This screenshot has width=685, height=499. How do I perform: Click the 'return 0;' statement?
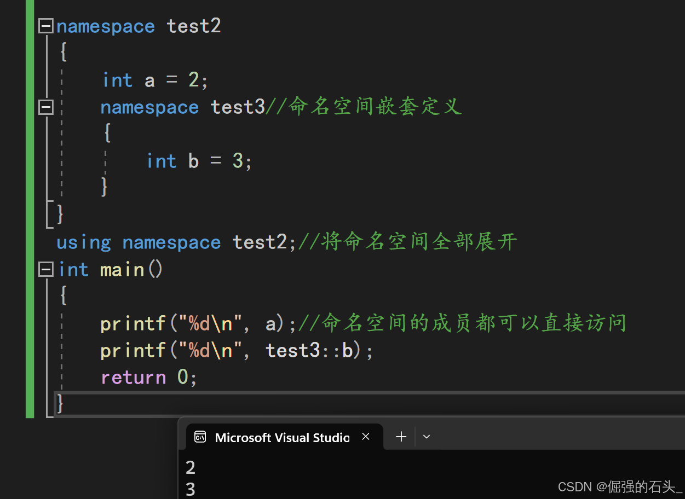148,378
